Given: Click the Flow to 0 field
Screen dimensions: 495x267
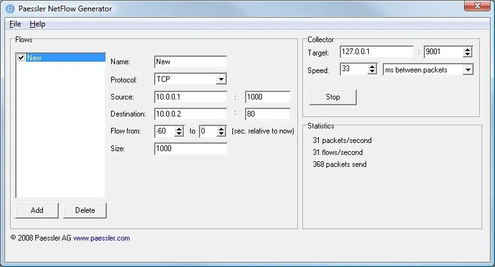Looking at the screenshot, I should pos(208,131).
